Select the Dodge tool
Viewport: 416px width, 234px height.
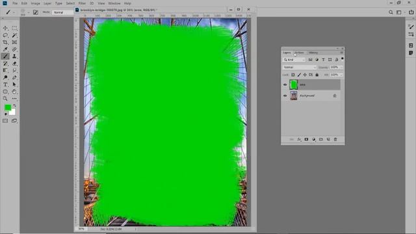pyautogui.click(x=5, y=77)
